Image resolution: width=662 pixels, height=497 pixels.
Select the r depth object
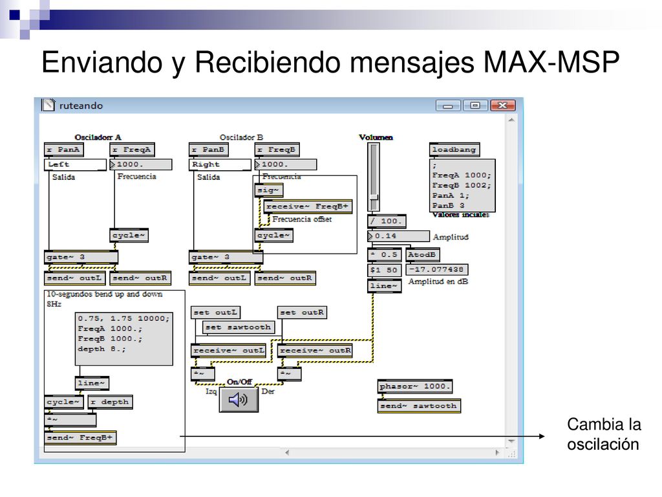[x=111, y=402]
